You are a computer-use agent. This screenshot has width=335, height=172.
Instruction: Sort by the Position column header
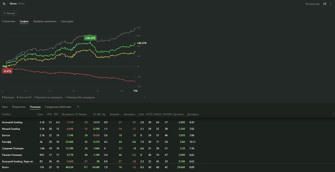[x=6, y=114]
